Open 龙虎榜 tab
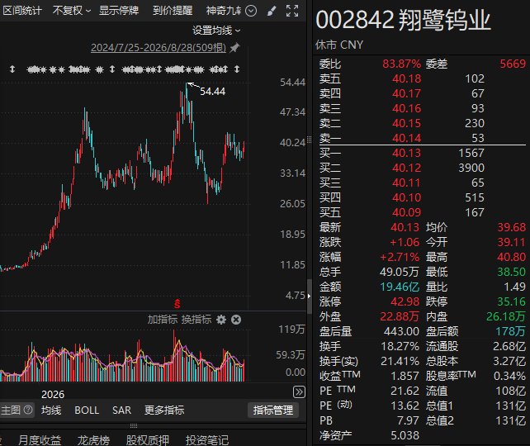 [x=93, y=440]
